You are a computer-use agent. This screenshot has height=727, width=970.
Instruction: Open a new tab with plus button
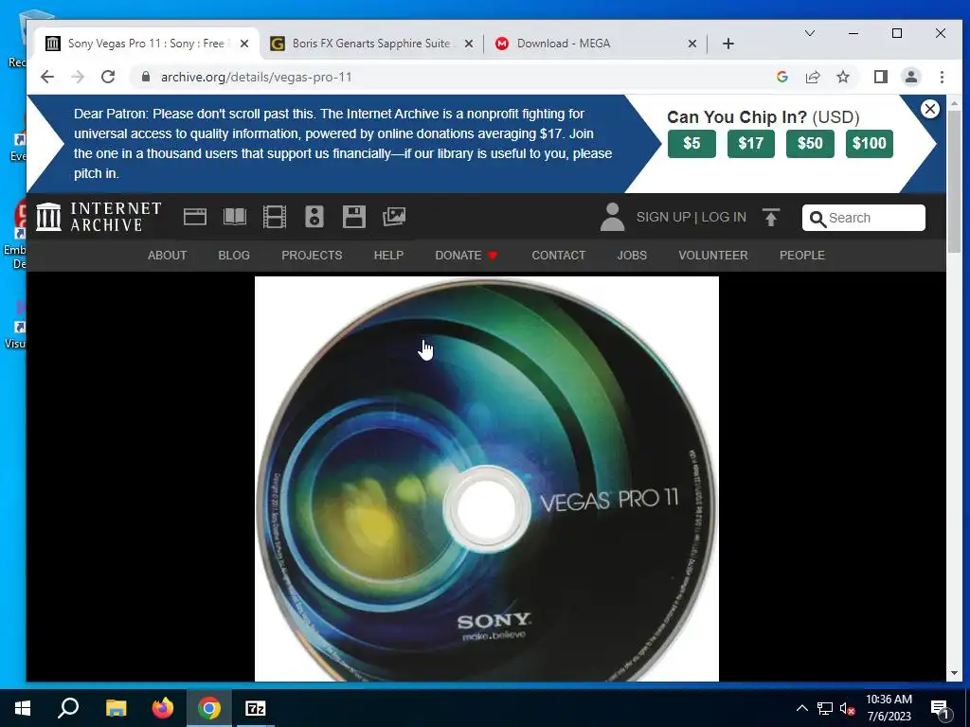[x=728, y=44]
